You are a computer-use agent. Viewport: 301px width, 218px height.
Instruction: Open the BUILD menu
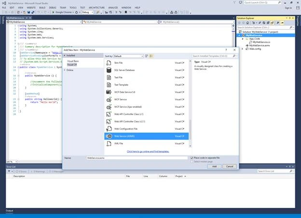click(x=42, y=8)
